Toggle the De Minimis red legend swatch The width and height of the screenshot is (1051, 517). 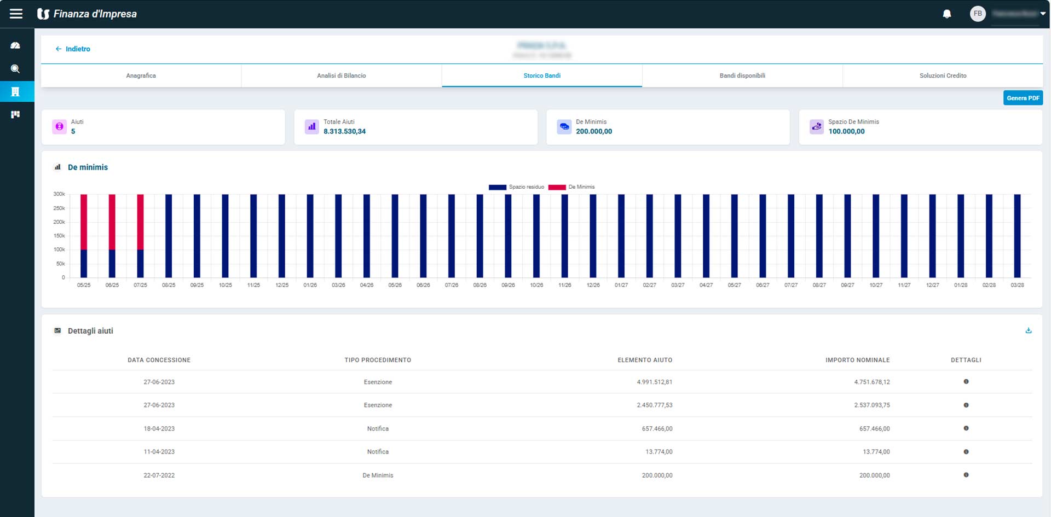557,187
